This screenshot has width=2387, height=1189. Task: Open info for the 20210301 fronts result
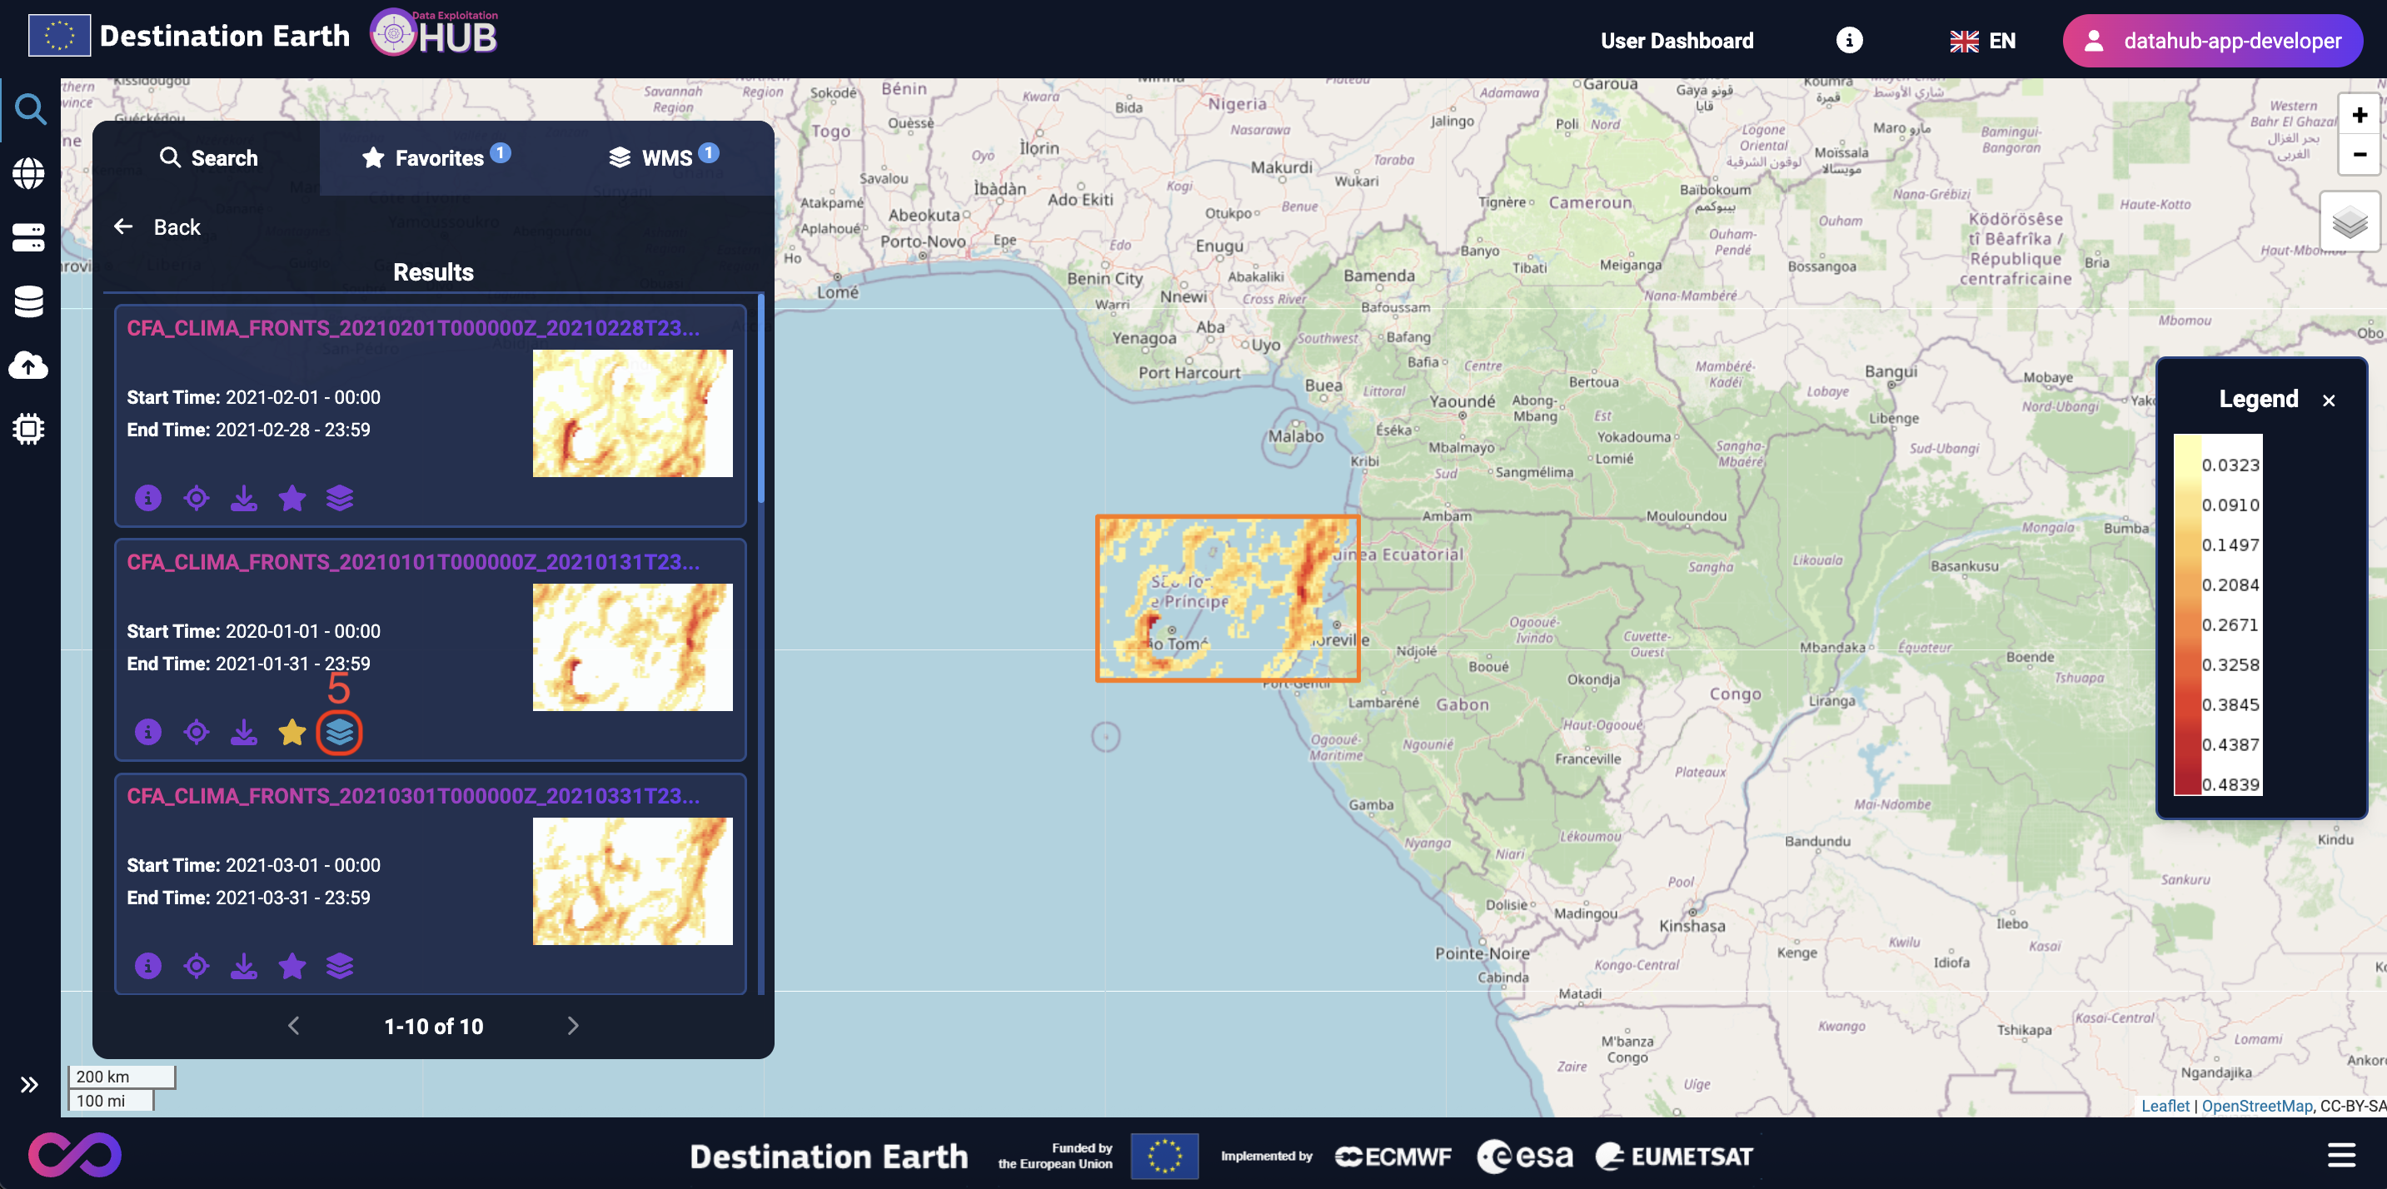(148, 966)
